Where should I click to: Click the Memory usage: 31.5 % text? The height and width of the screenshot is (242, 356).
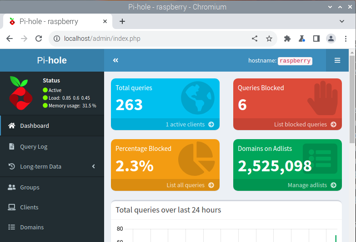click(x=72, y=106)
